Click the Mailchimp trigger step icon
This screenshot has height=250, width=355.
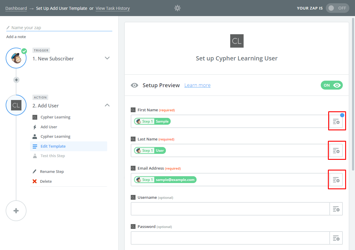point(16,58)
